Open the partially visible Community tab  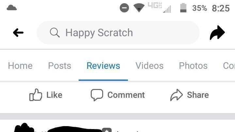pyautogui.click(x=229, y=66)
